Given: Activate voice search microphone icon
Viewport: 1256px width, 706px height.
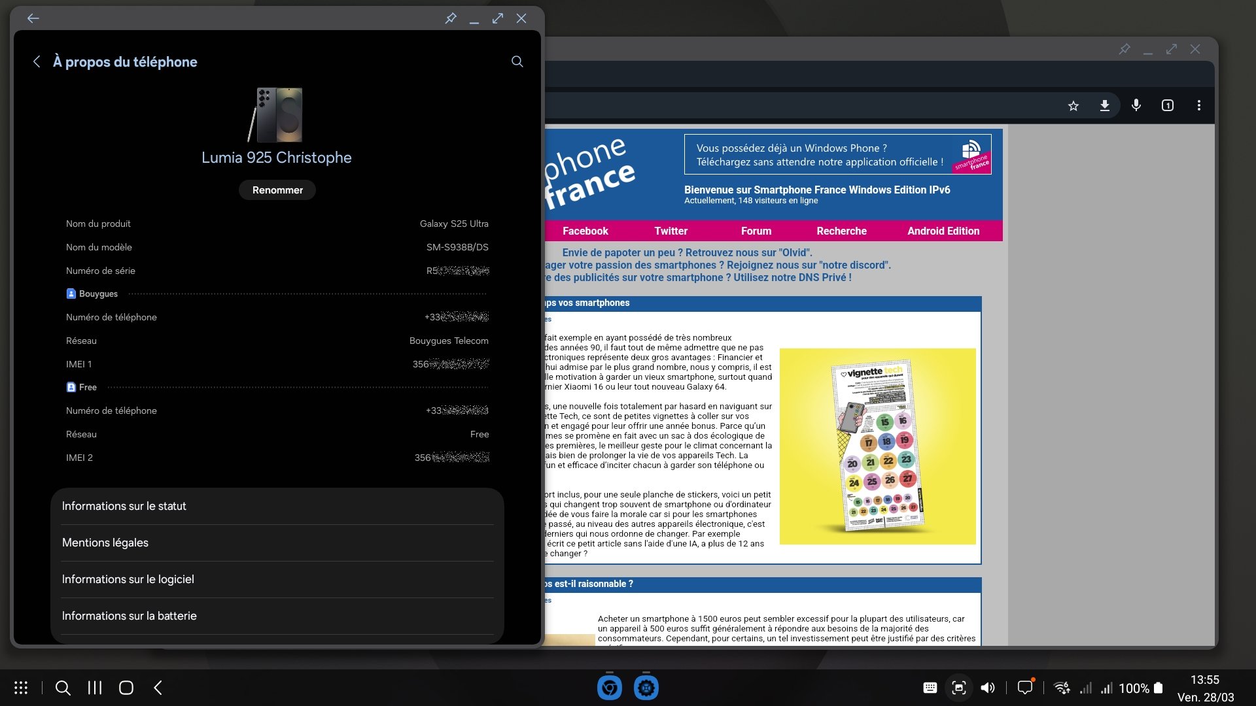Looking at the screenshot, I should (1136, 105).
